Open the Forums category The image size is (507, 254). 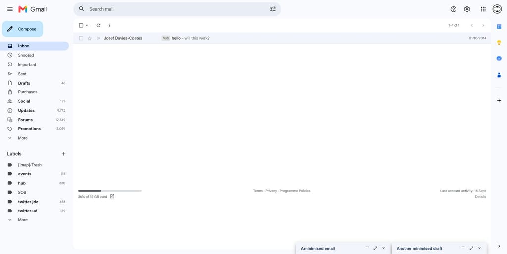click(x=35, y=120)
